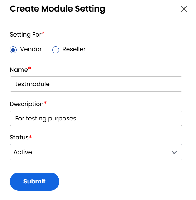Click the Status field label
196x200 pixels.
(x=19, y=138)
